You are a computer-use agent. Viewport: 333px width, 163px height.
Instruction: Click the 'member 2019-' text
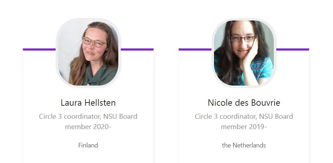pos(244,127)
